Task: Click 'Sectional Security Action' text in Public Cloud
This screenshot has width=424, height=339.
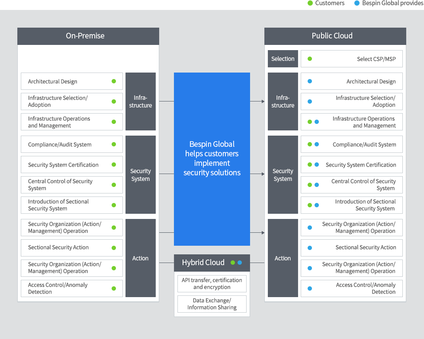Action: pos(366,247)
